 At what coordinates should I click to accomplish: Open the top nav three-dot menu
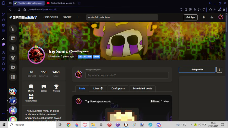78,17
